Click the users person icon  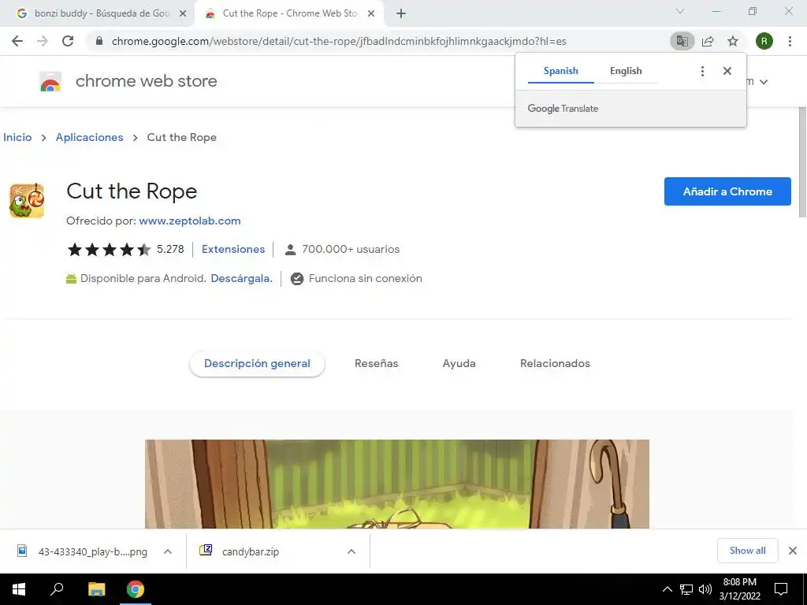pos(290,250)
